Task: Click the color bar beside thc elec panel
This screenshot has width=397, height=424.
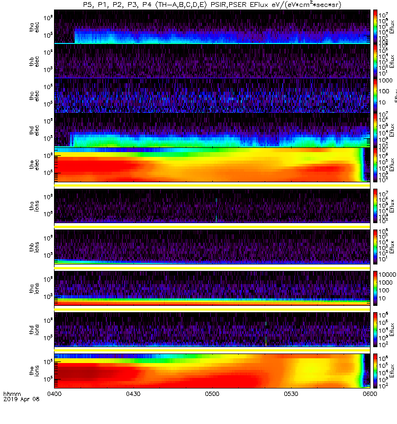Action: 375,95
